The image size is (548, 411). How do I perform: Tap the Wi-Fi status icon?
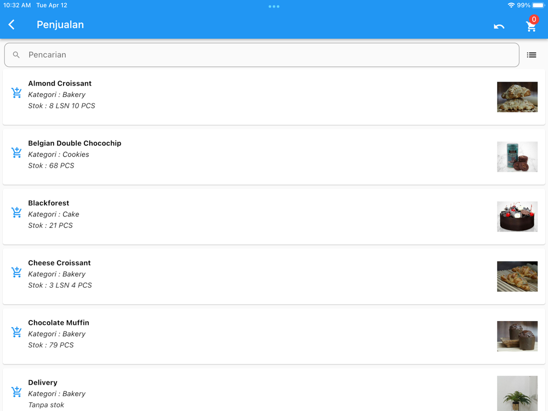point(511,5)
